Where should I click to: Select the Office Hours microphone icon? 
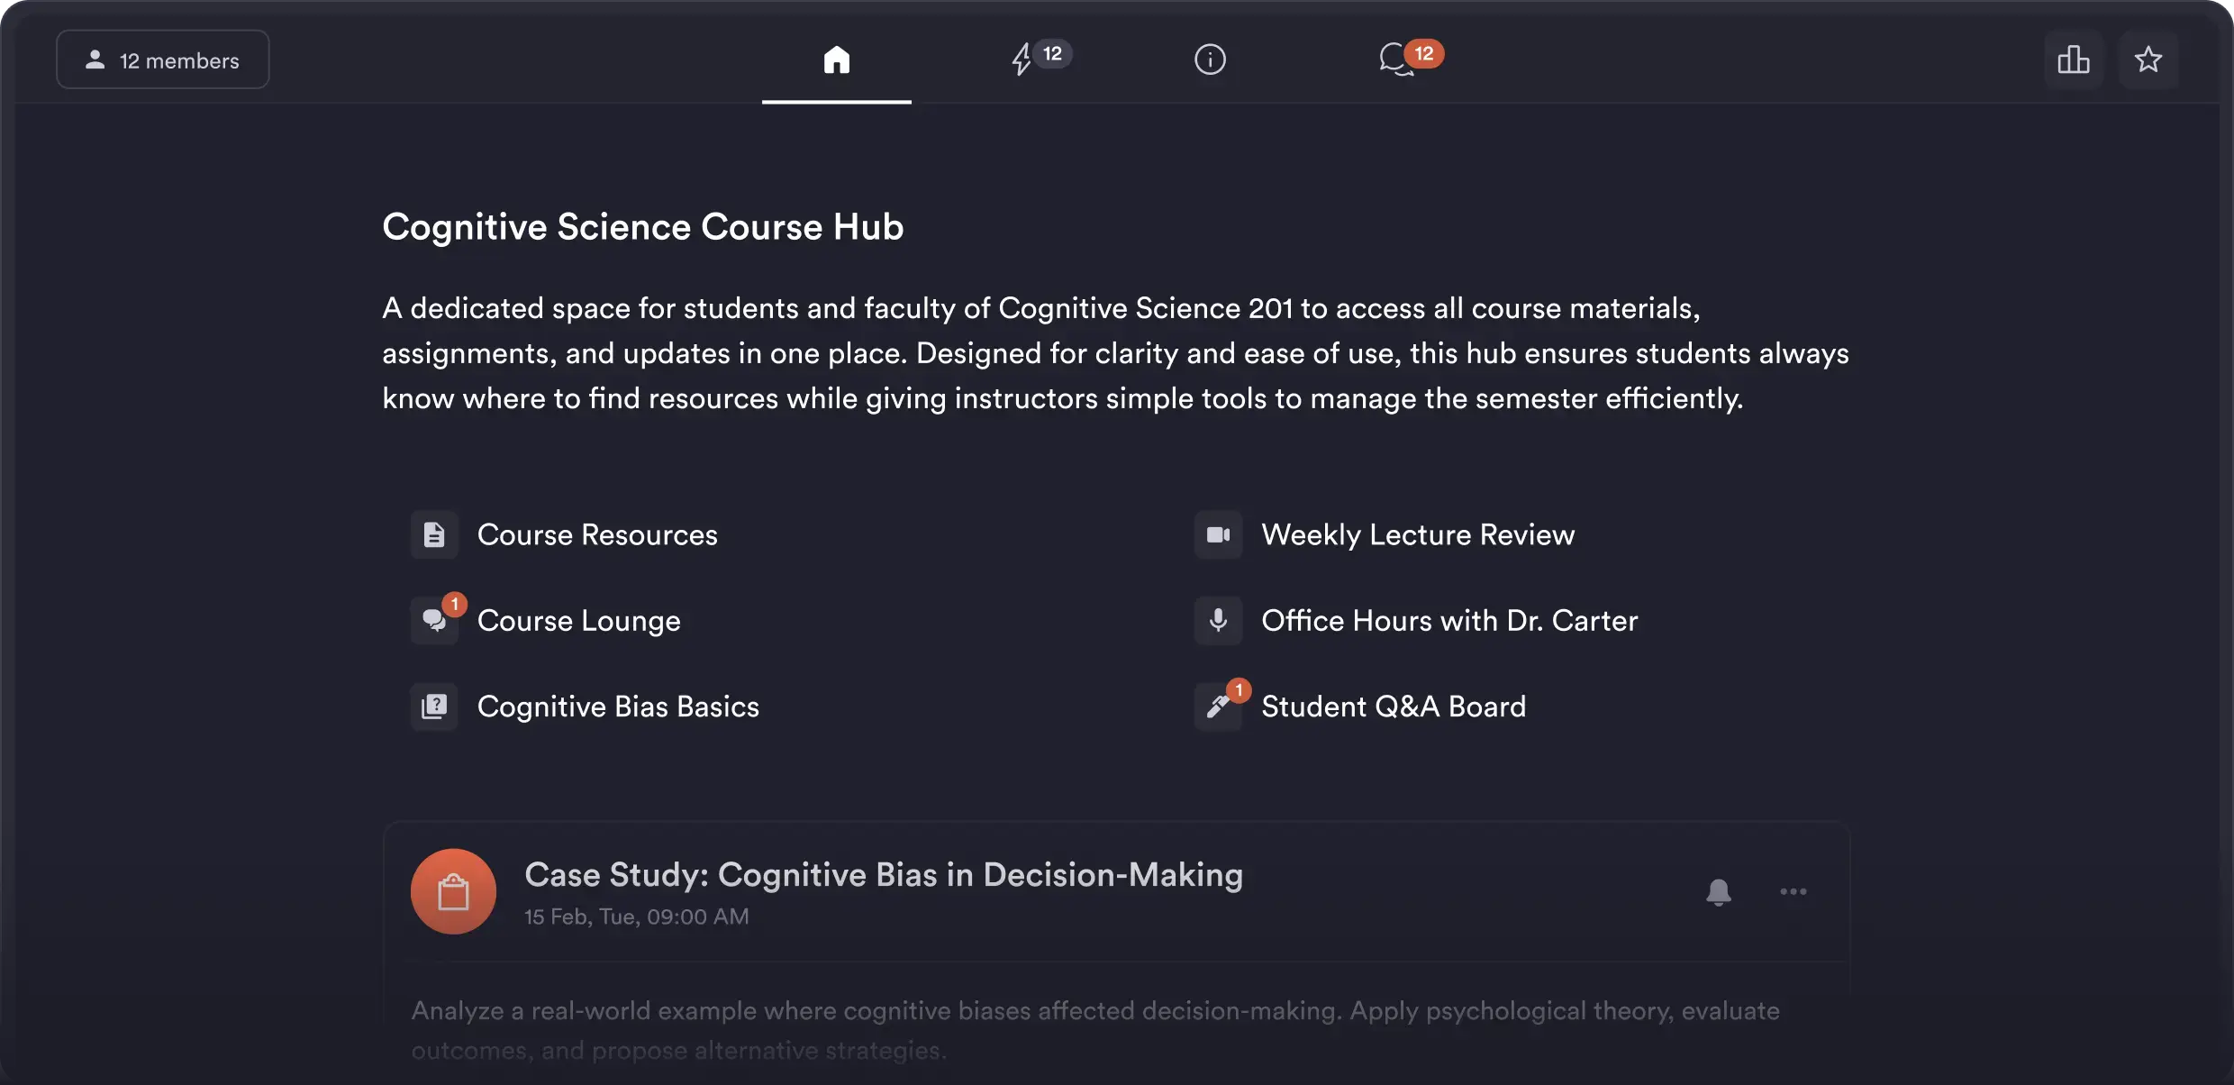coord(1218,620)
